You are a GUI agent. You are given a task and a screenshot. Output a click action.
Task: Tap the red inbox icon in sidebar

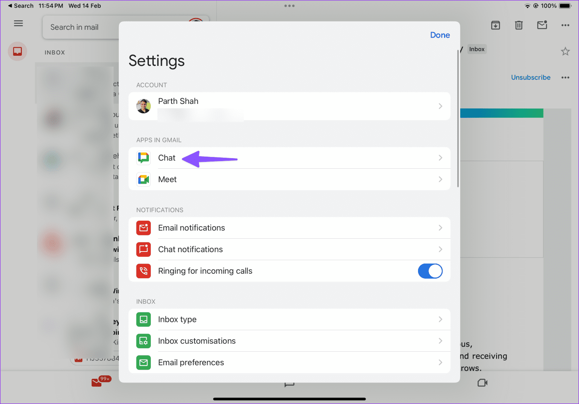(17, 52)
